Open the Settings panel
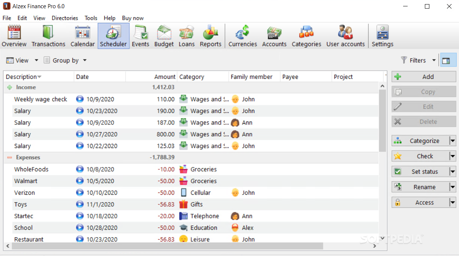459x256 pixels. pyautogui.click(x=382, y=36)
